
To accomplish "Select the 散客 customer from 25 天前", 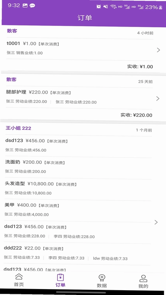I will point(11,80).
